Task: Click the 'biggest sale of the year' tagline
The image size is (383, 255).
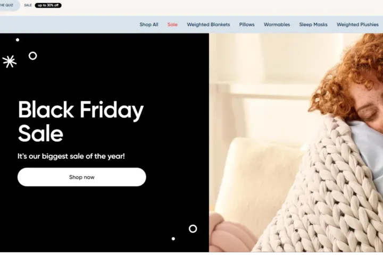Action: pos(71,156)
